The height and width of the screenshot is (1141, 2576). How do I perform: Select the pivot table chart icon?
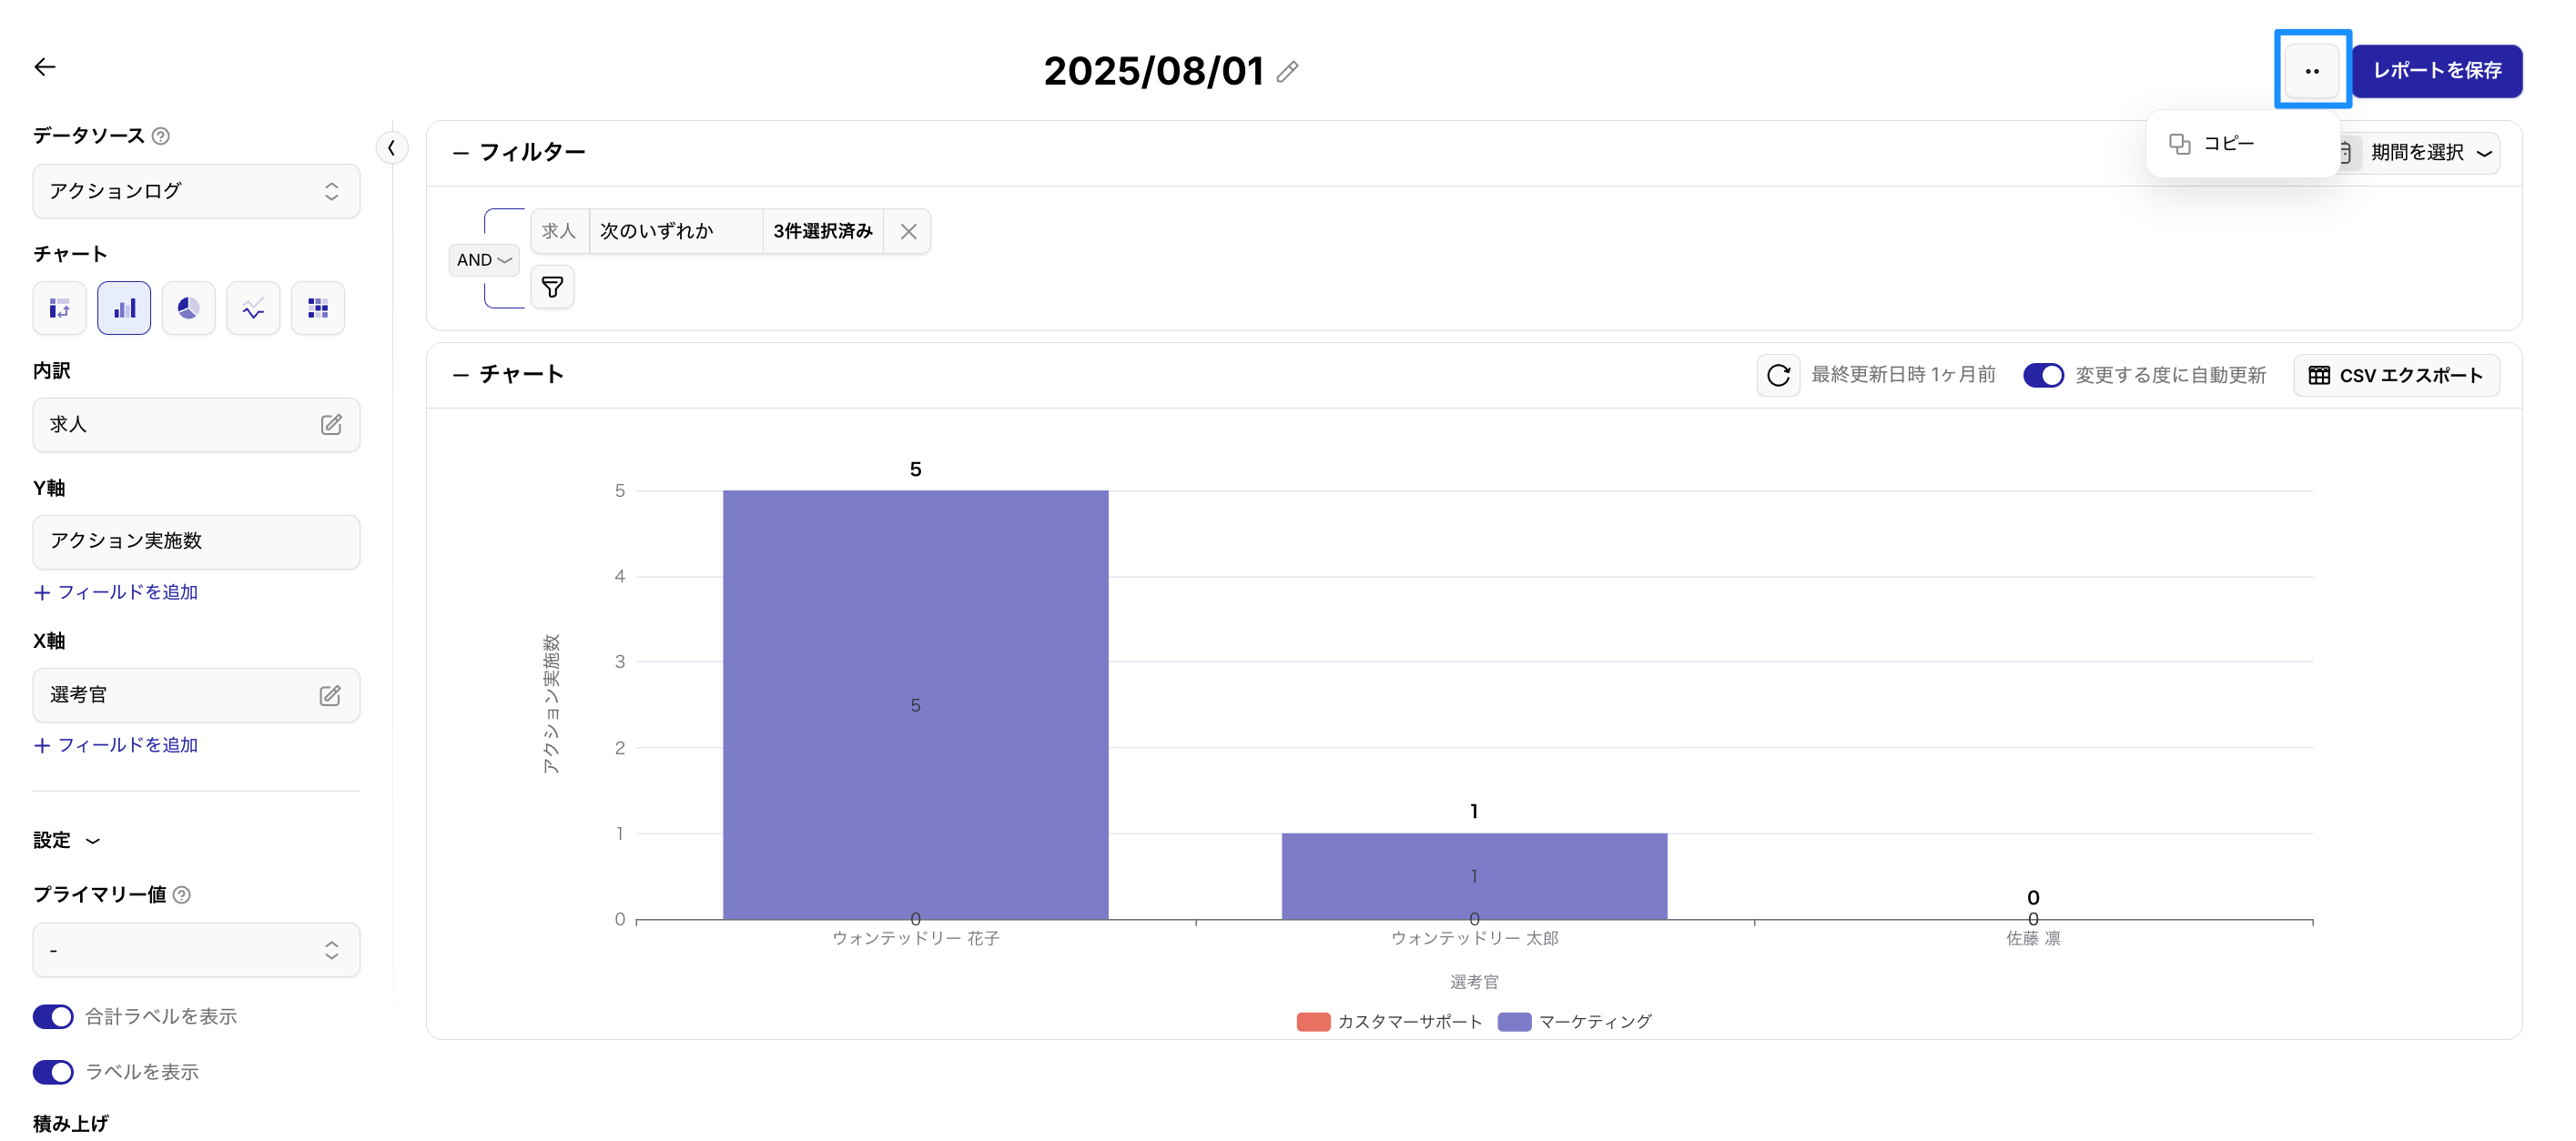(x=60, y=308)
